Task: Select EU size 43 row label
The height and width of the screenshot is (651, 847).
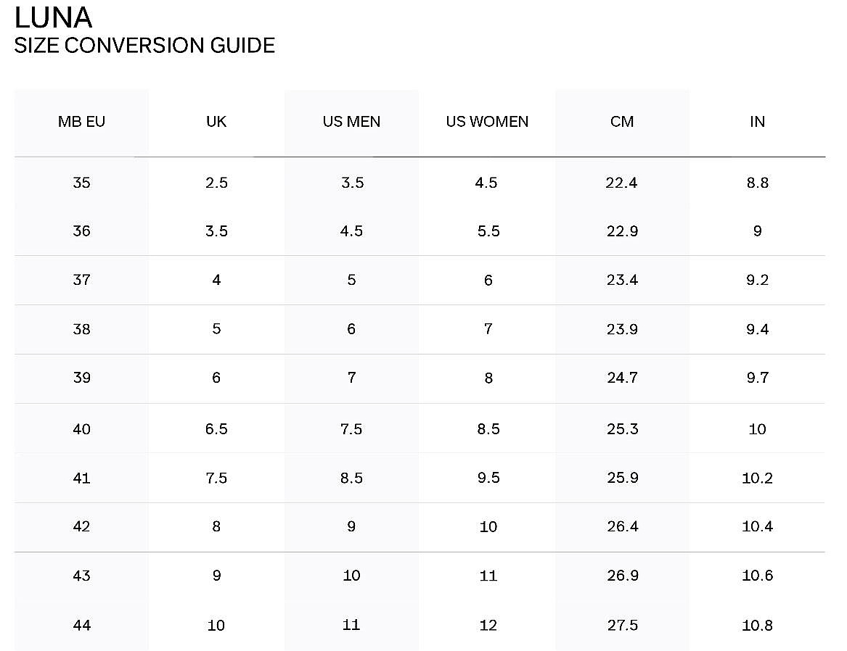Action: tap(81, 576)
